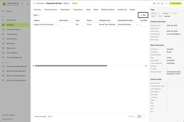Click the Team Reports icon
Viewport: 184px width, 122px height.
coord(3,53)
